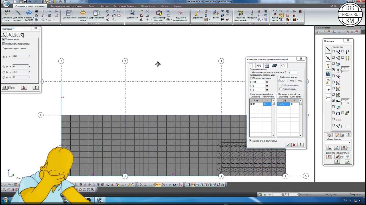Open the Железобетон ribbon tab
The image size is (366, 205).
(x=148, y=6)
